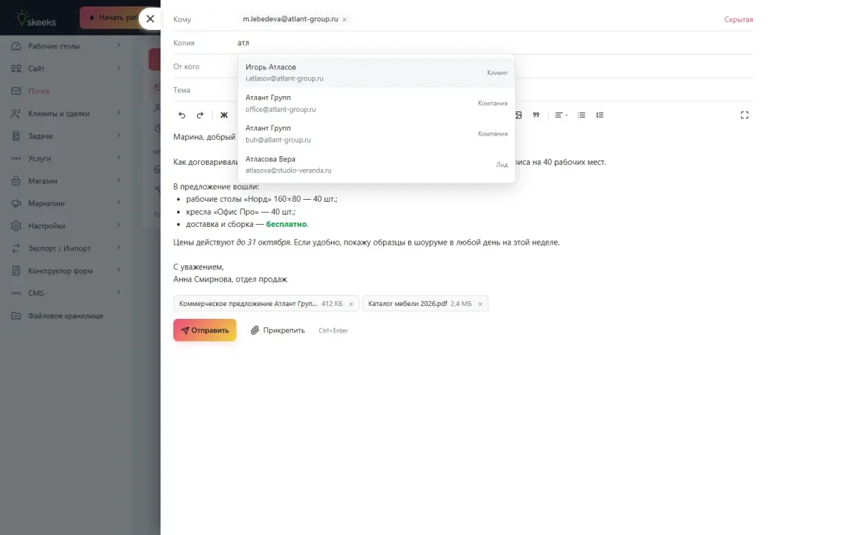Click the Рабочие столы sidebar icon
This screenshot has height=535, width=856.
tap(16, 46)
